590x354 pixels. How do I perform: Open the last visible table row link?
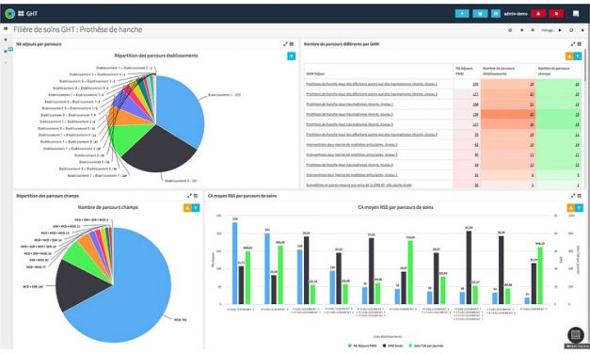[x=359, y=185]
